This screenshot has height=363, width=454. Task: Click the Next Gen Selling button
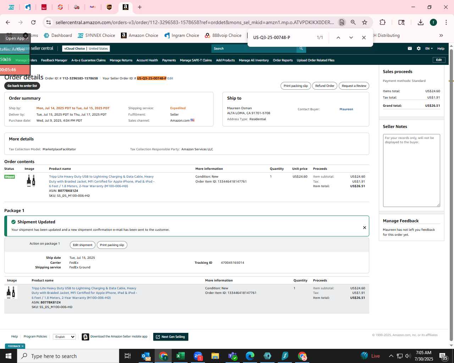pyautogui.click(x=171, y=337)
